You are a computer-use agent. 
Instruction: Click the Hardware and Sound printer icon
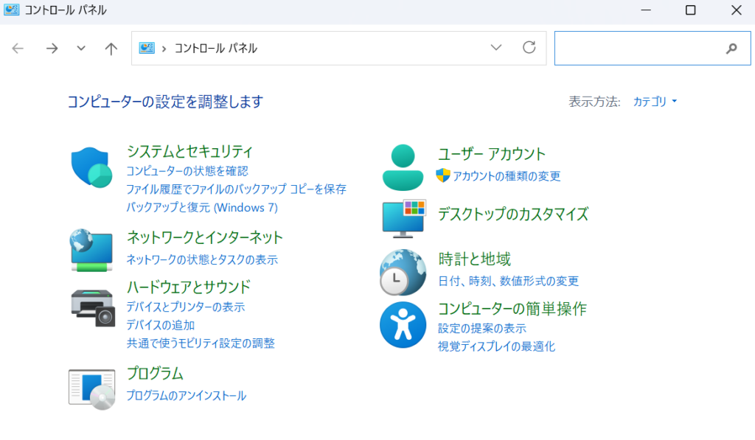coord(92,306)
